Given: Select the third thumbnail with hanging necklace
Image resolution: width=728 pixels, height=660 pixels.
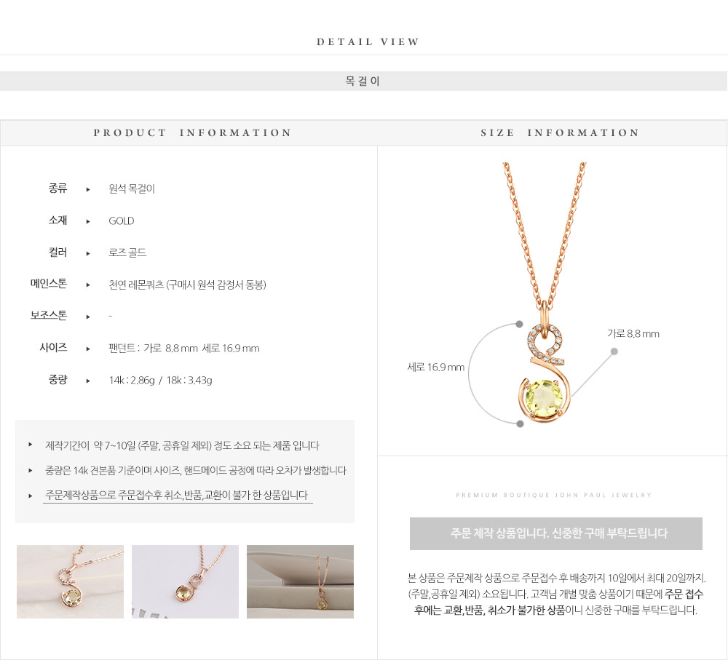Looking at the screenshot, I should (x=301, y=581).
